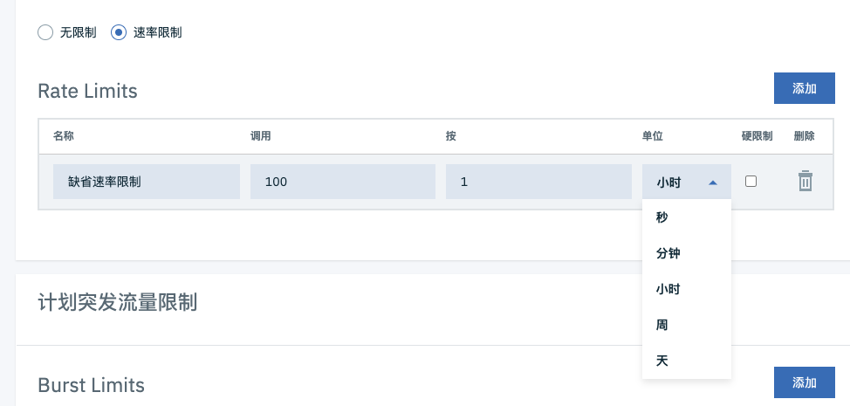Focus the 缺省速率限制 name field
Viewport: 850px width, 406px height.
[146, 182]
